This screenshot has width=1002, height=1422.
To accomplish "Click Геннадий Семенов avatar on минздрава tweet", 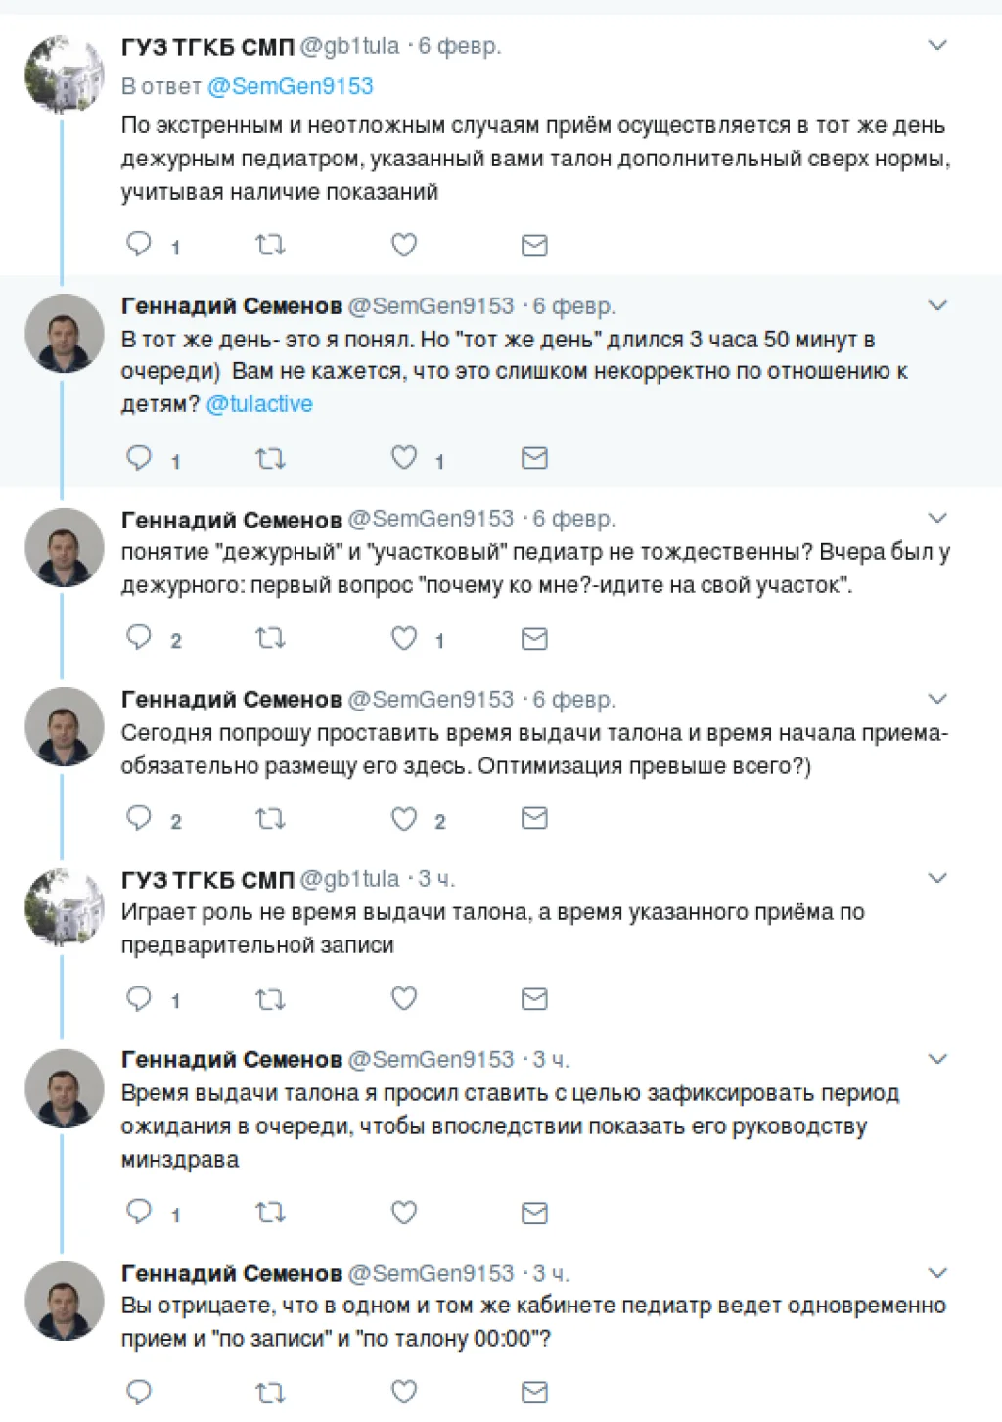I will point(65,1088).
